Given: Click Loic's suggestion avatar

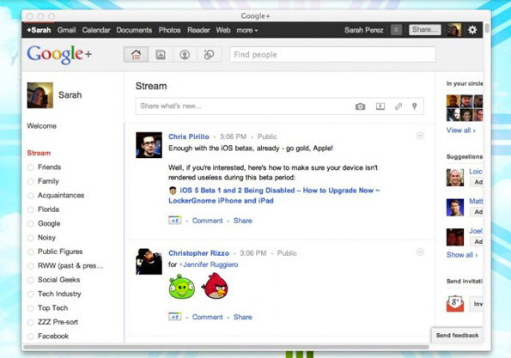Looking at the screenshot, I should (x=455, y=178).
